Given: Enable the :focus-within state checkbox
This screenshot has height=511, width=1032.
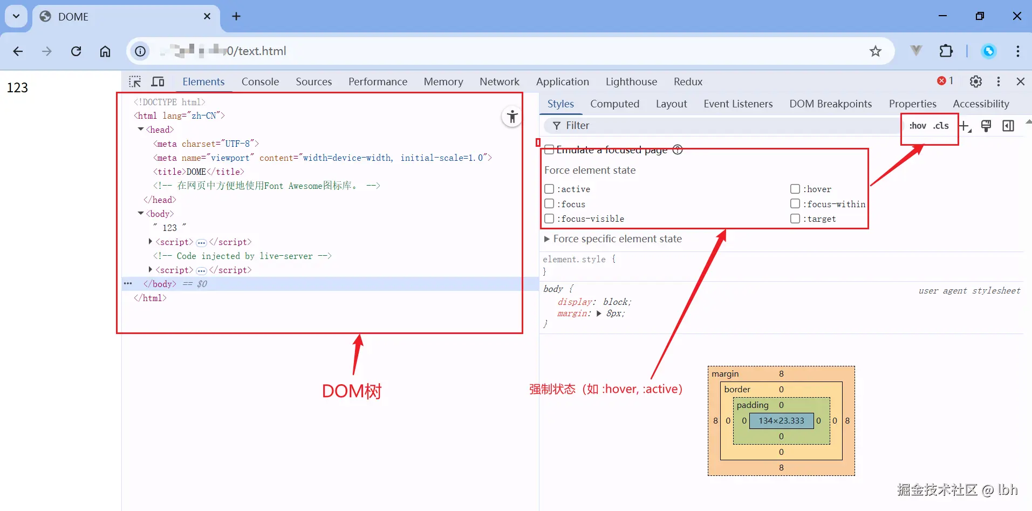Looking at the screenshot, I should 795,204.
